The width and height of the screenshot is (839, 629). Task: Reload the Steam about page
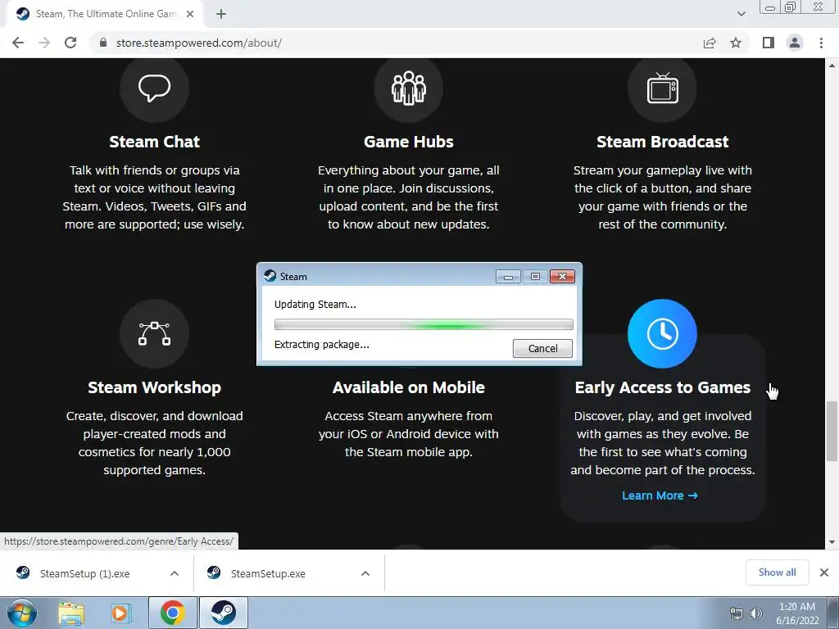click(70, 43)
